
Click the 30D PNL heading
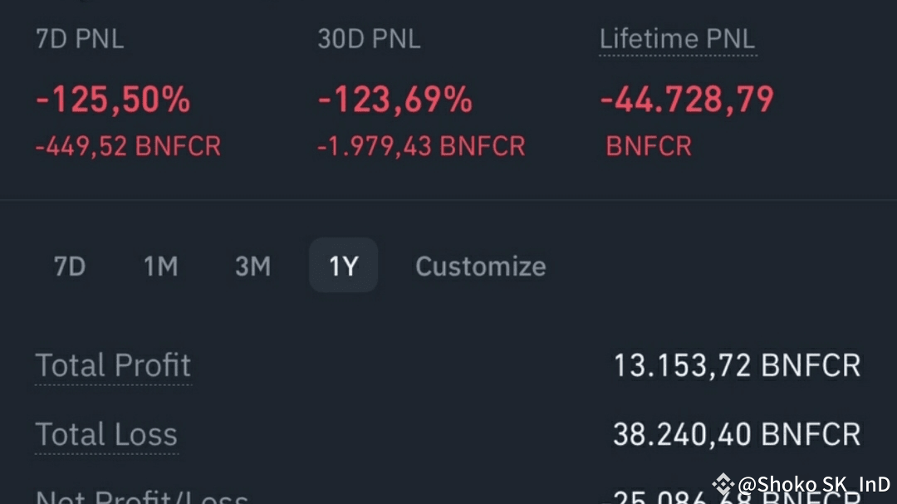point(369,39)
